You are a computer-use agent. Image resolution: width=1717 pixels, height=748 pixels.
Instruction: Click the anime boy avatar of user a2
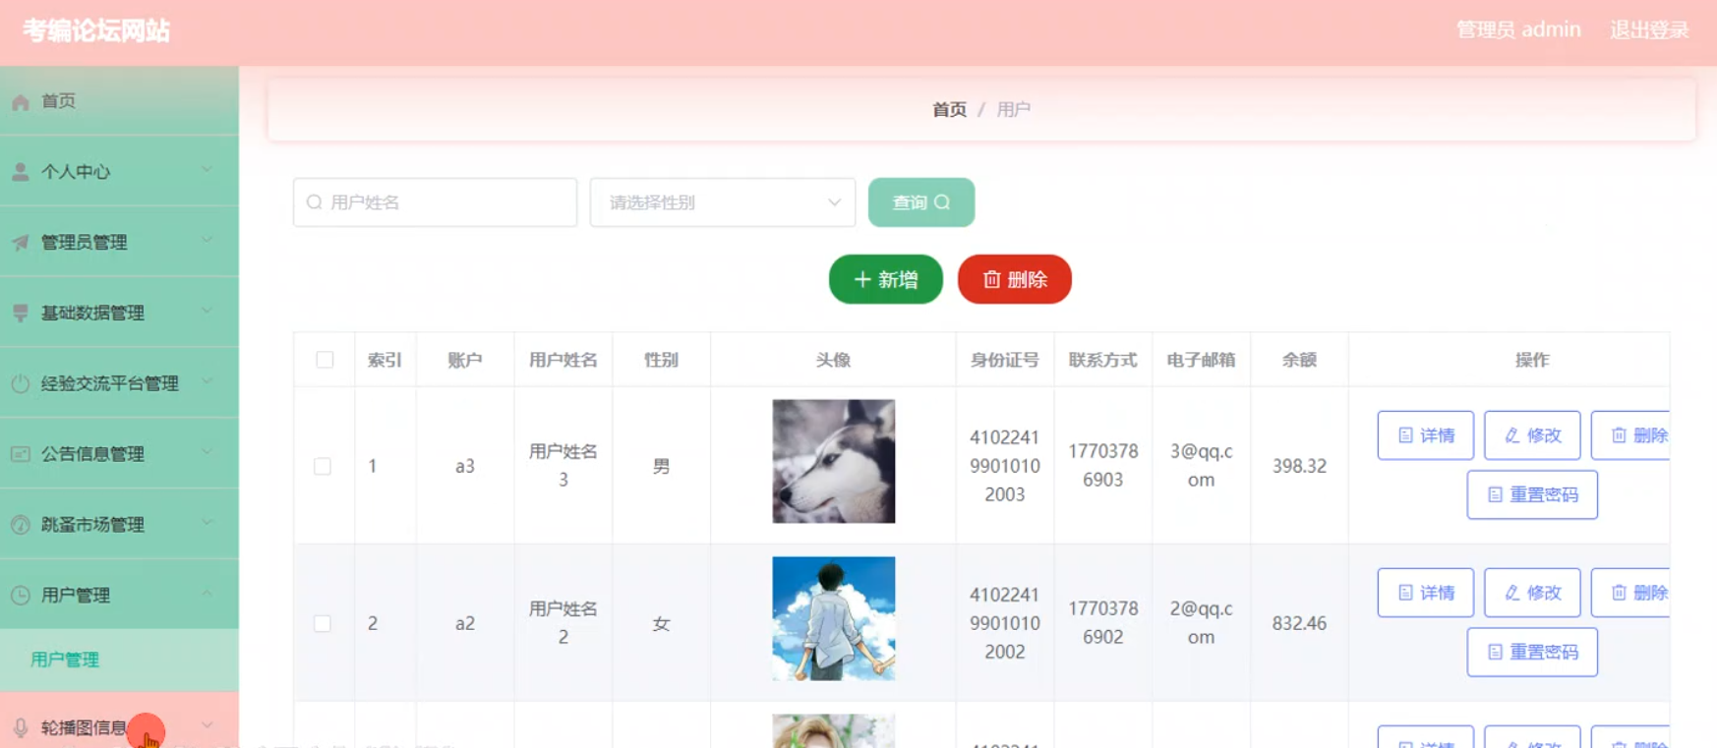834,618
